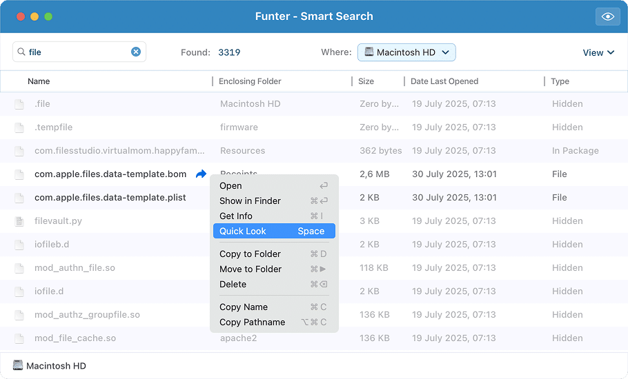Image resolution: width=628 pixels, height=379 pixels.
Task: Choose Copy Pathname in the context menu
Action: click(x=274, y=322)
